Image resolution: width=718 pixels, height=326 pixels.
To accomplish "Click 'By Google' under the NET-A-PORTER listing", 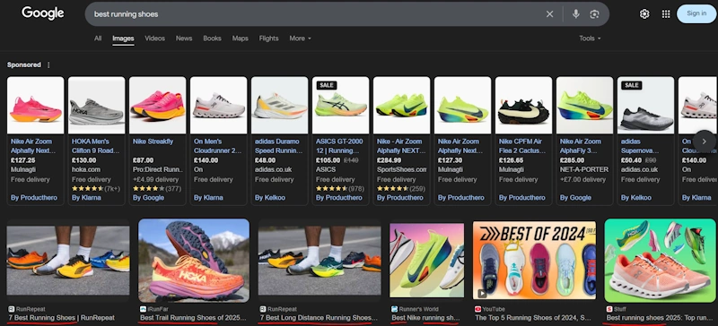I will pyautogui.click(x=575, y=198).
